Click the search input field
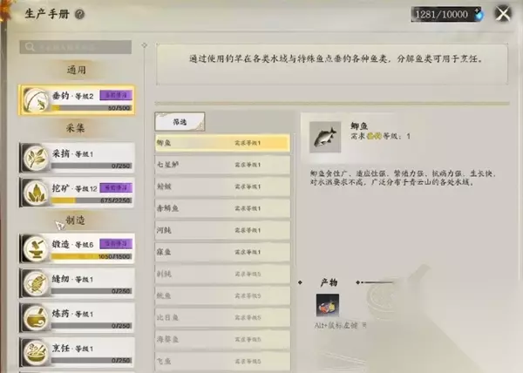The image size is (523, 373). coord(76,47)
